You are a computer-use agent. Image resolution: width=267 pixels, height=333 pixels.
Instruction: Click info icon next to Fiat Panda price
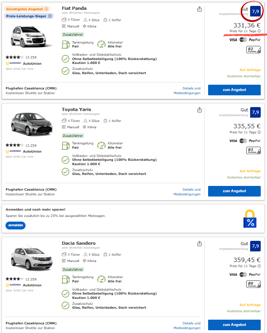tap(259, 31)
